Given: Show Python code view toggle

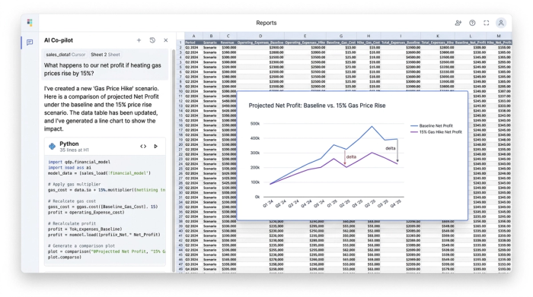Looking at the screenshot, I should [143, 147].
